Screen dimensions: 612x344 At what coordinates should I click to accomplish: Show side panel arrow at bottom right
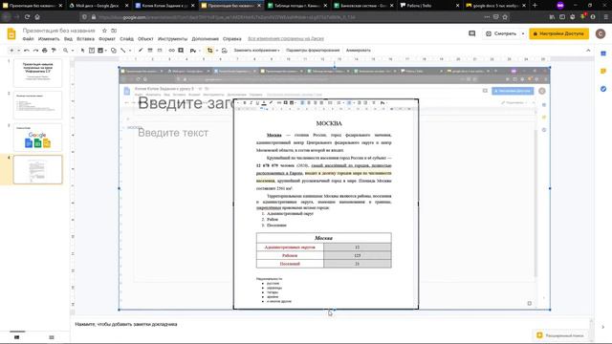pos(603,327)
